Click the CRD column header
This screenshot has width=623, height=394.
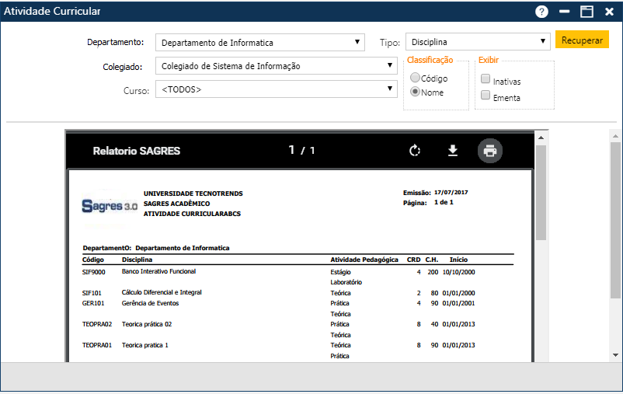click(413, 260)
